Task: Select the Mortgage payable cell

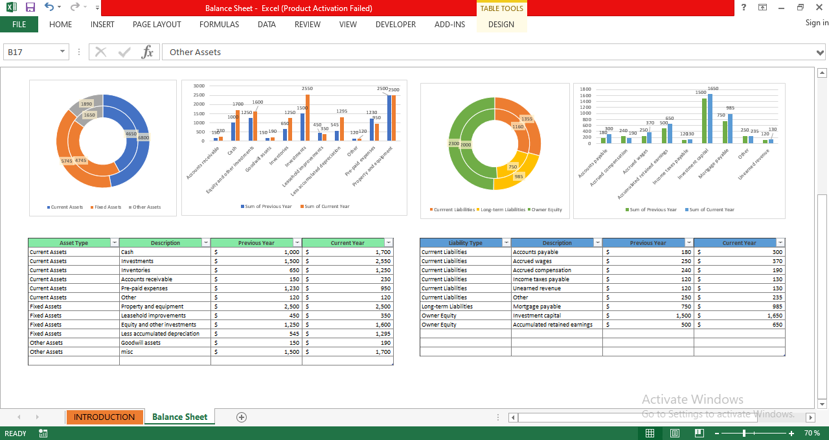Action: pyautogui.click(x=557, y=307)
